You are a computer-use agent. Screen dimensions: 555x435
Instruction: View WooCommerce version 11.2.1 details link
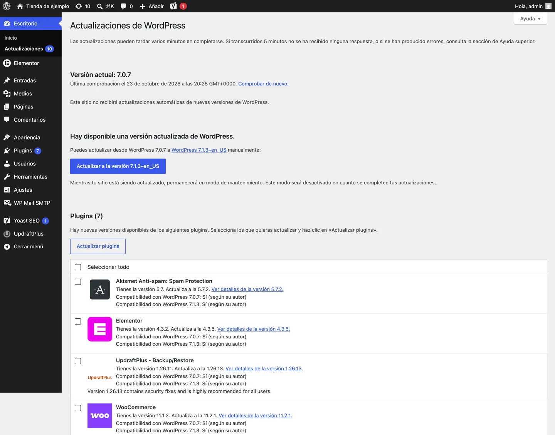[255, 415]
